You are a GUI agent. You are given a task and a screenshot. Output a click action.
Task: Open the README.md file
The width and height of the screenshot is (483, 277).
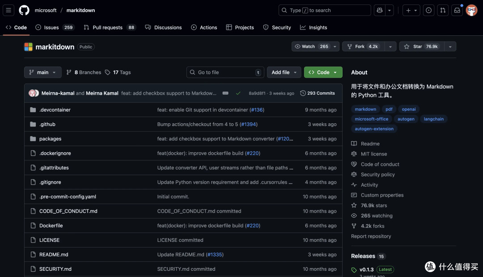point(54,255)
